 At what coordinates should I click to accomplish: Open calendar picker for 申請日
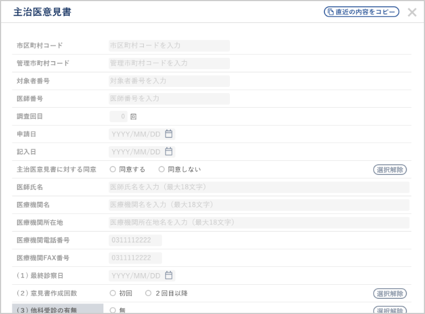tap(169, 134)
